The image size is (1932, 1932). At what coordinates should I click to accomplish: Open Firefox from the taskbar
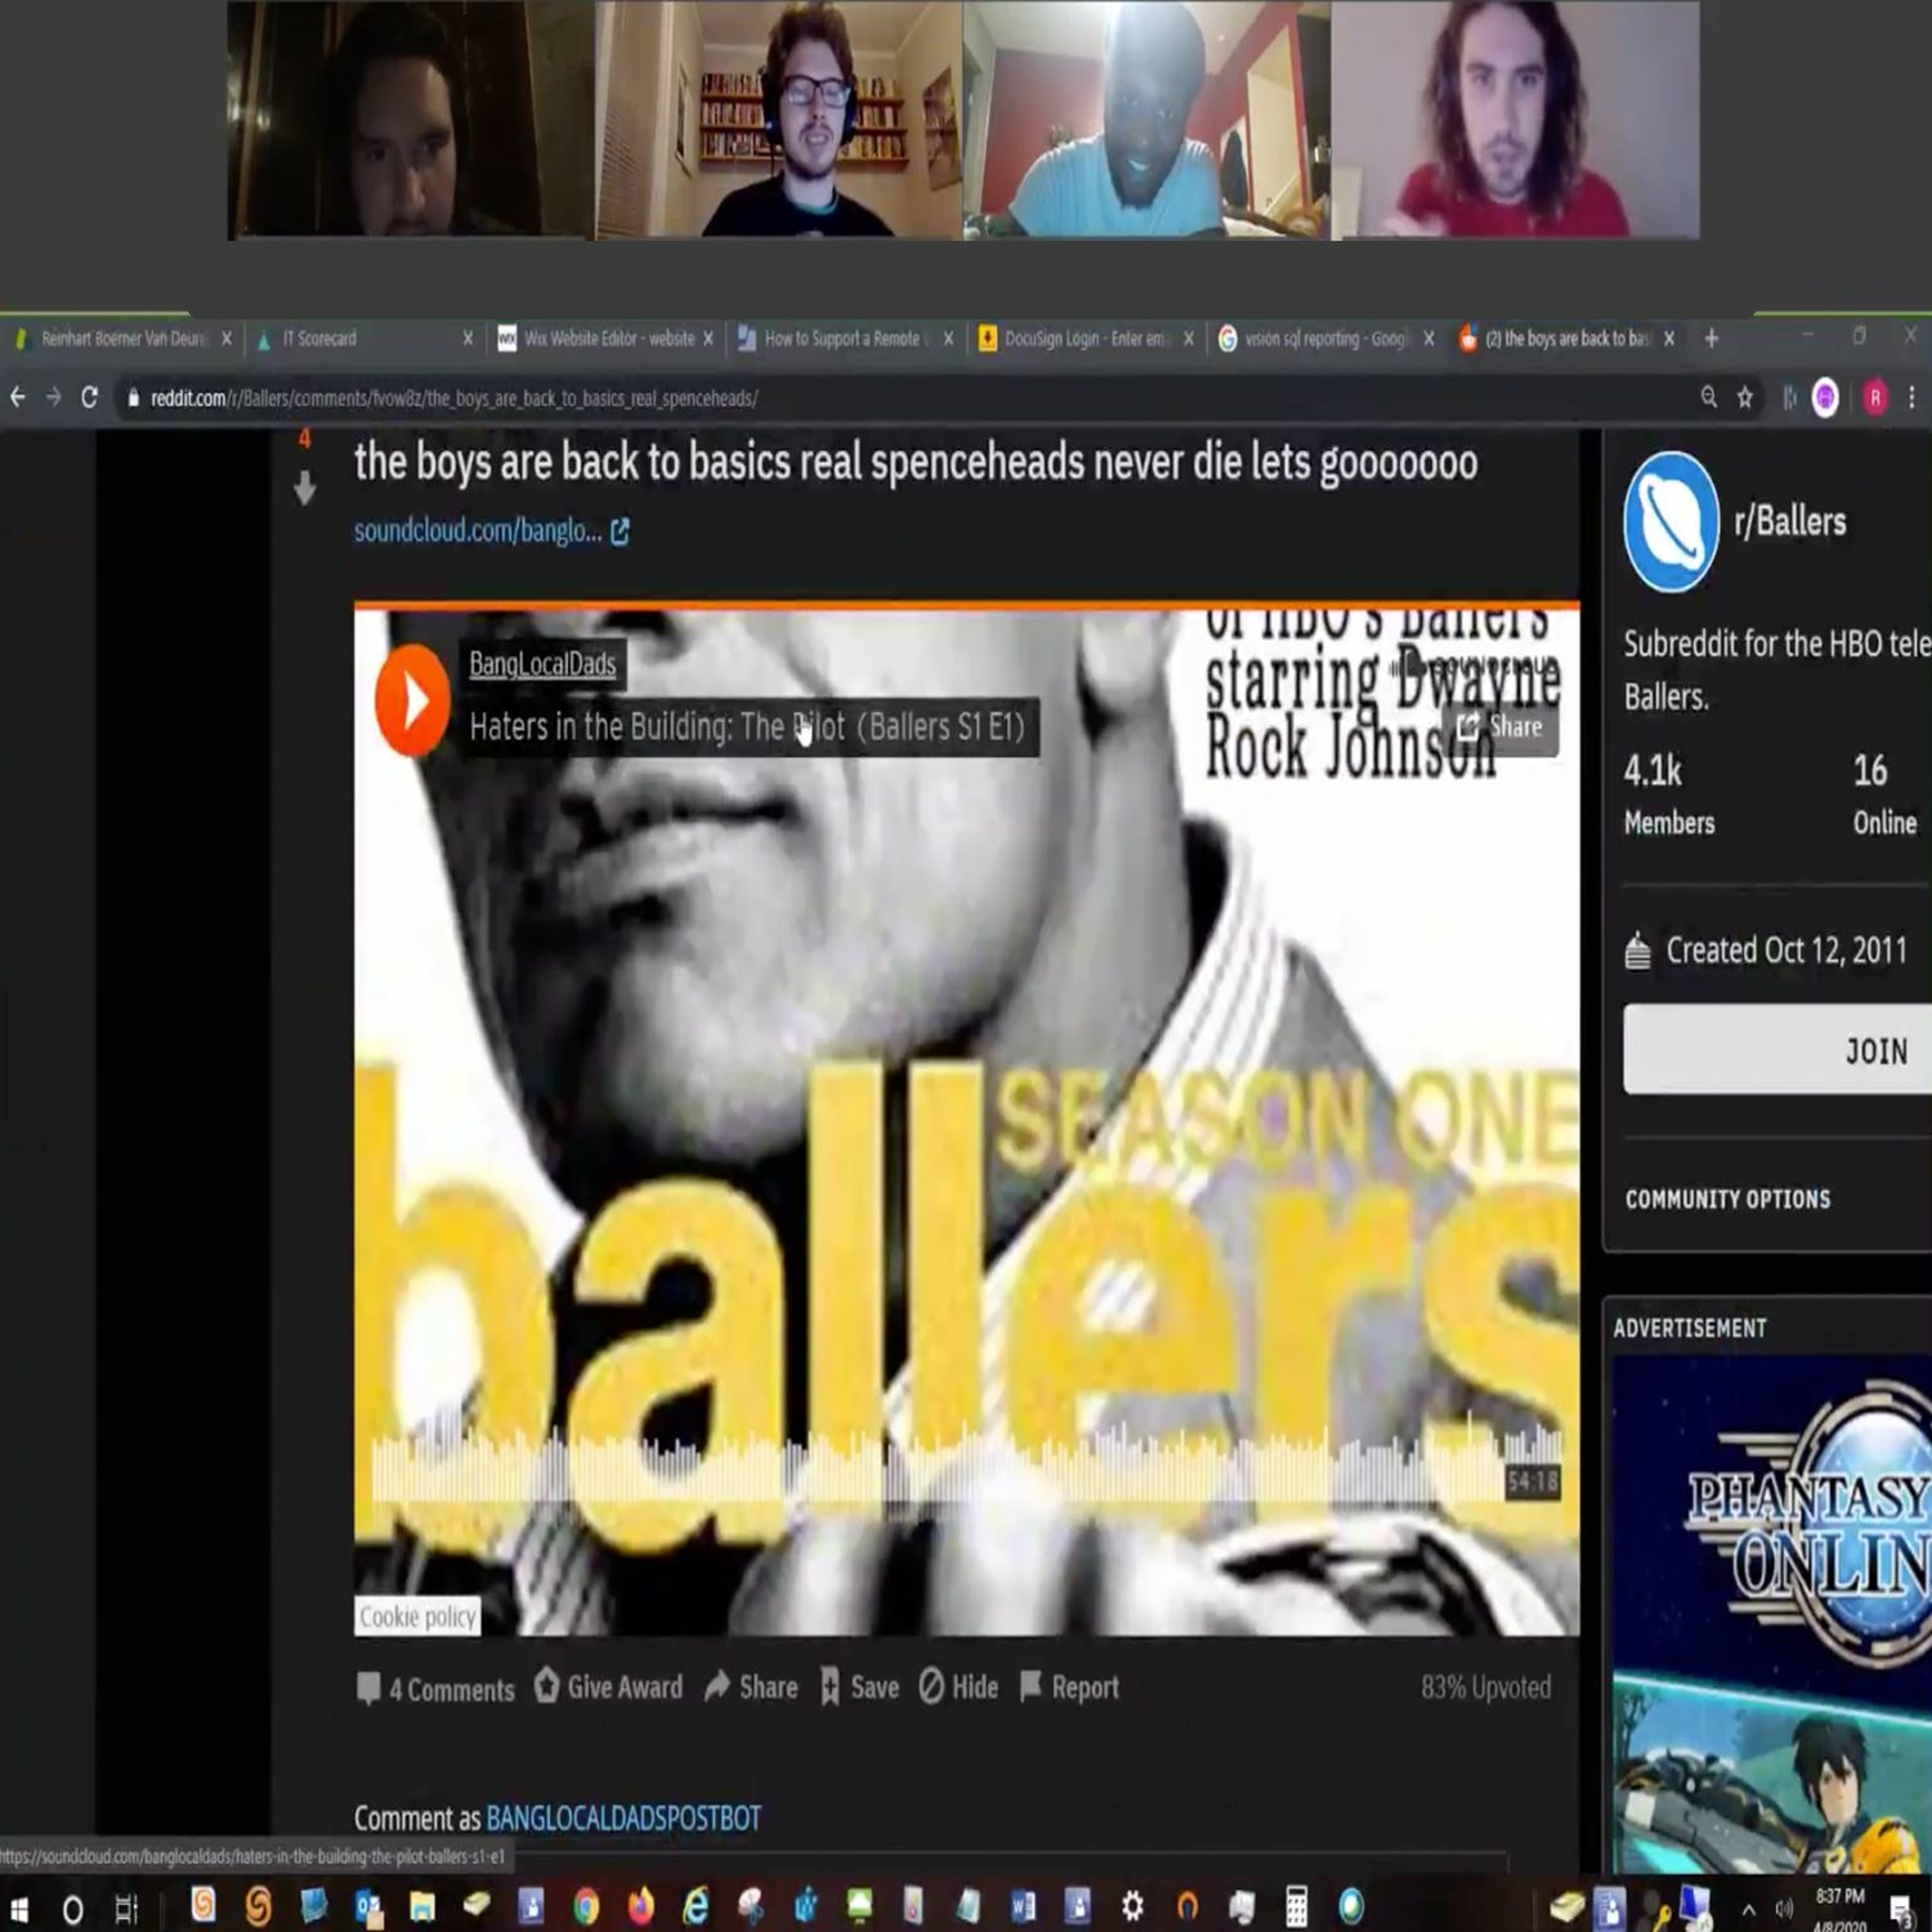coord(640,1907)
